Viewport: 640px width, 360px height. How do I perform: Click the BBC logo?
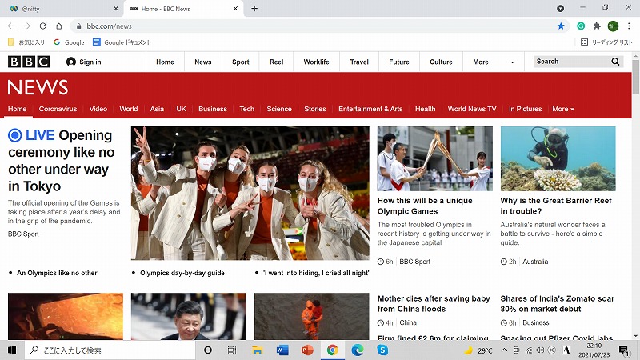pyautogui.click(x=29, y=62)
